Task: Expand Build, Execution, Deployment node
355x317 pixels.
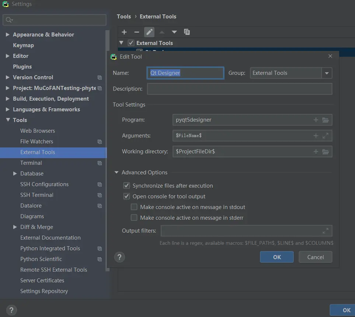Action: pos(7,99)
